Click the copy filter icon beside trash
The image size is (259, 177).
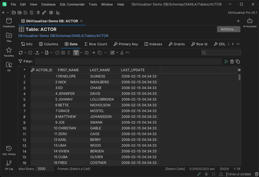pos(238,62)
